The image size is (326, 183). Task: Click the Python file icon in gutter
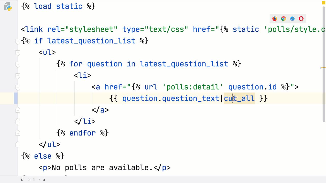(x=8, y=6)
